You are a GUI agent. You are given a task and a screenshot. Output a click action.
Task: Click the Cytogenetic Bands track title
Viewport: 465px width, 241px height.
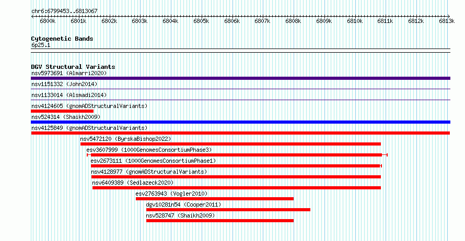tap(62, 39)
